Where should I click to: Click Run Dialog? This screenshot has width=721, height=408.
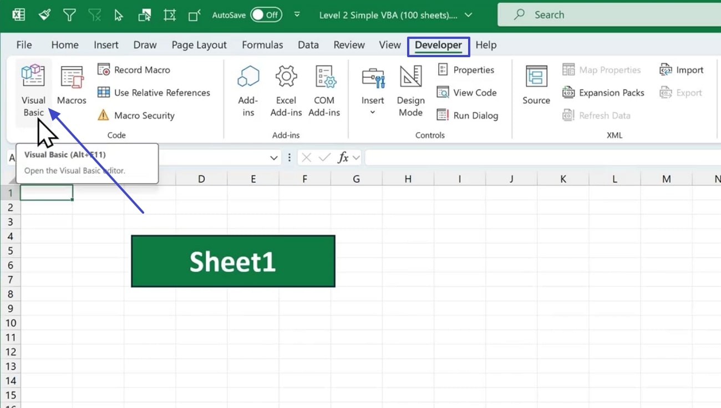point(467,115)
